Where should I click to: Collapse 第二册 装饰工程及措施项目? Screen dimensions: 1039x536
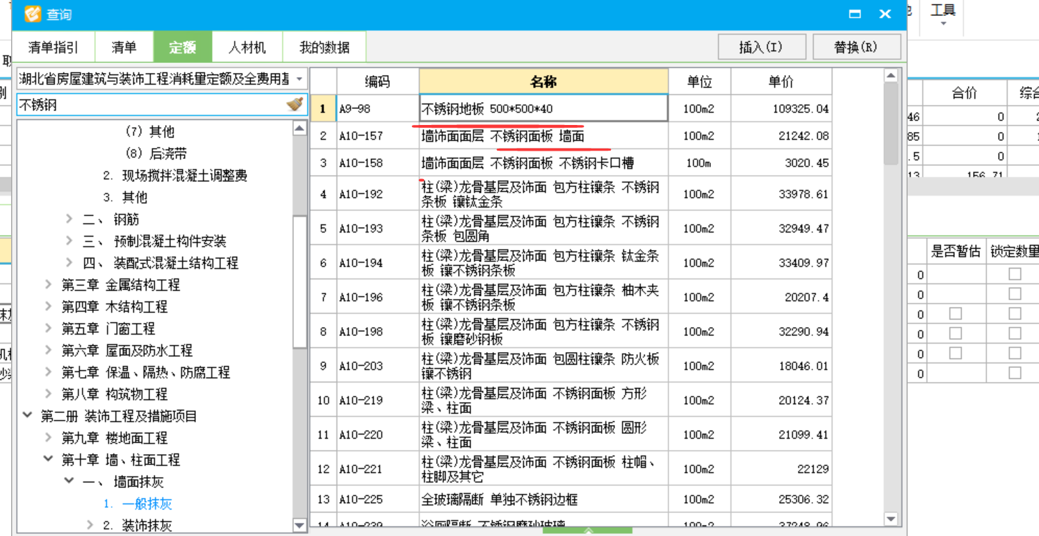pyautogui.click(x=27, y=416)
